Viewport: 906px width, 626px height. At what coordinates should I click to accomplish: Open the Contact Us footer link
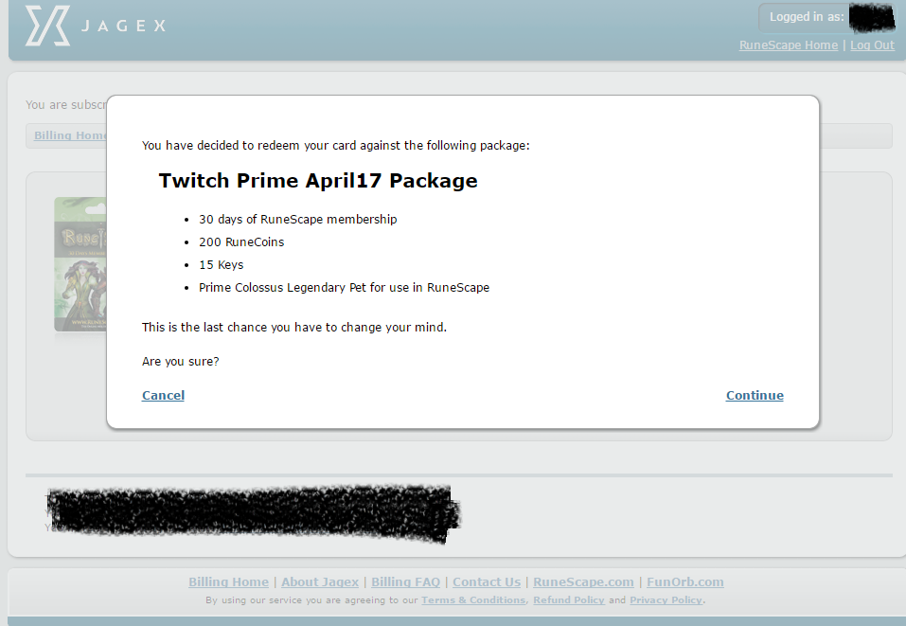tap(487, 582)
